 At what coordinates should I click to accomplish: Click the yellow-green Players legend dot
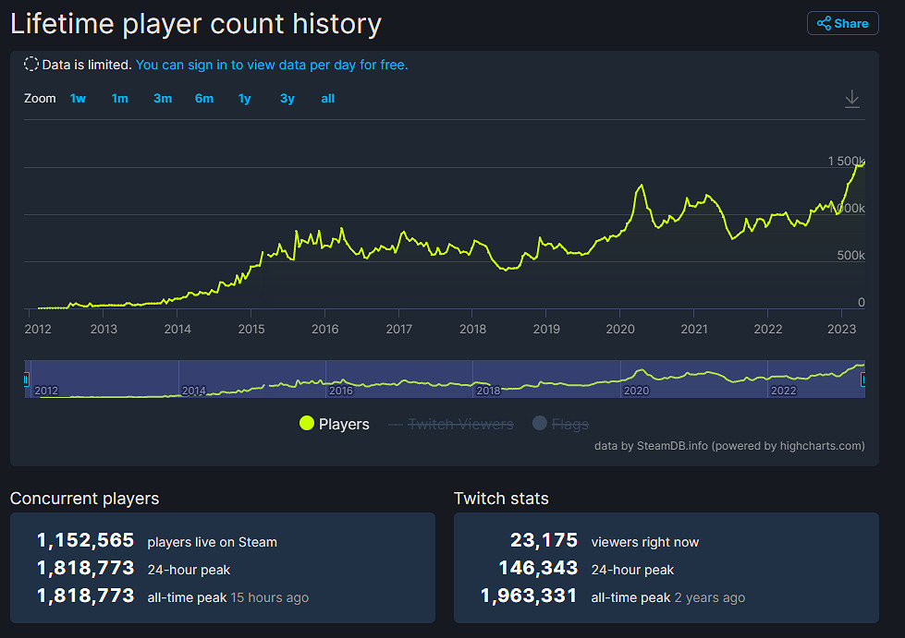pyautogui.click(x=307, y=424)
